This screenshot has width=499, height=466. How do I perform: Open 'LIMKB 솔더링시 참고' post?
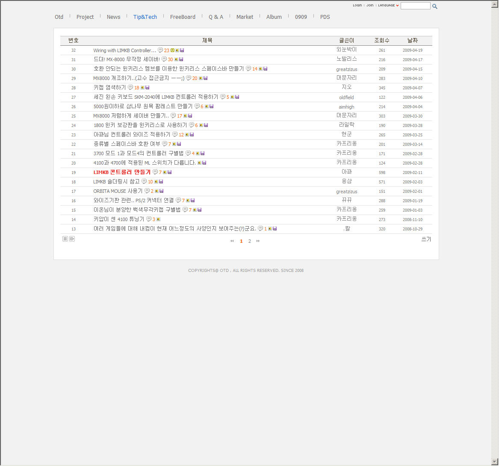pyautogui.click(x=116, y=182)
